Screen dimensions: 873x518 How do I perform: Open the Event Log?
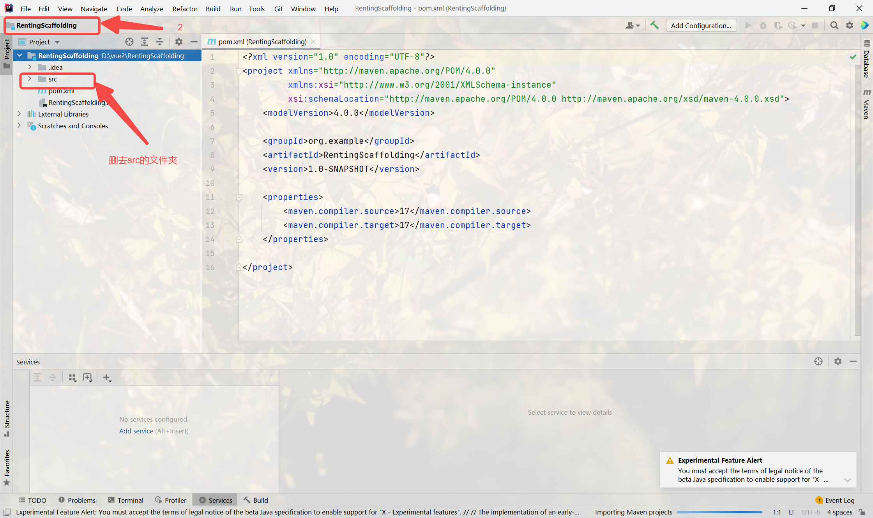835,500
